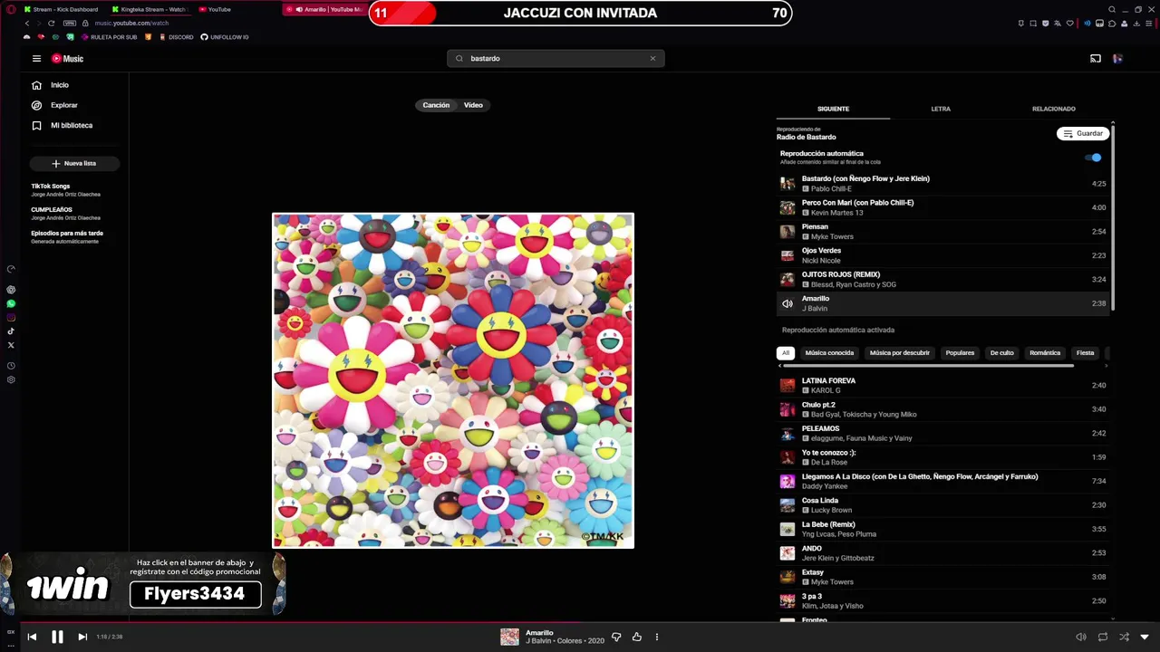
Task: Open the RELACIONADO tab
Action: (1053, 109)
